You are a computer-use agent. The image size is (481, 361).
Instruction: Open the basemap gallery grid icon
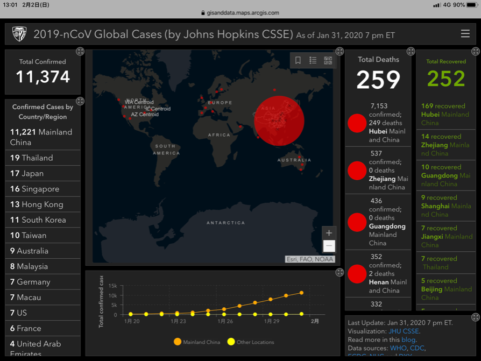(328, 60)
